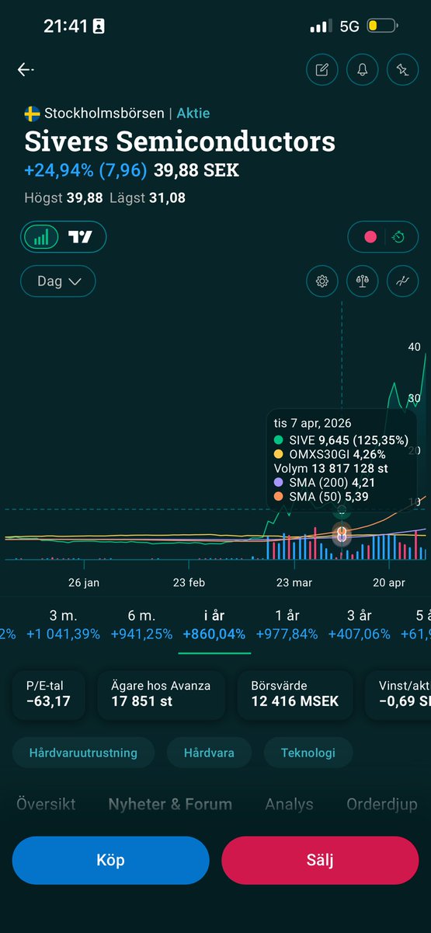Viewport: 431px width, 933px height.
Task: Tap the Sälj button
Action: (x=320, y=861)
